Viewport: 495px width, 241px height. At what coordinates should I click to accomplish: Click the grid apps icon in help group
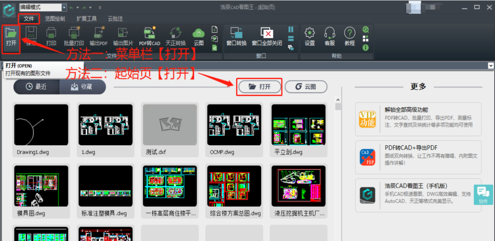click(x=365, y=38)
